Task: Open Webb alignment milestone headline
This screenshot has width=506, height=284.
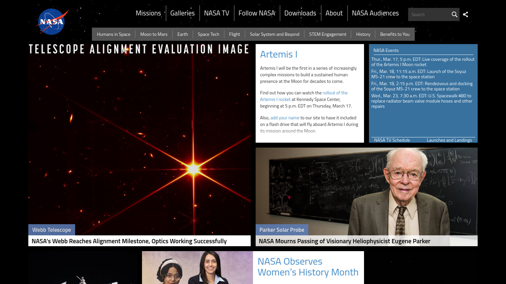Action: (129, 241)
